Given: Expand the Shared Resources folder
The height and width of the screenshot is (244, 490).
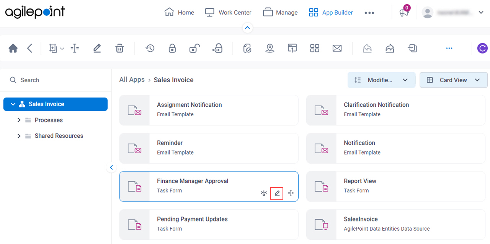Looking at the screenshot, I should pyautogui.click(x=19, y=136).
